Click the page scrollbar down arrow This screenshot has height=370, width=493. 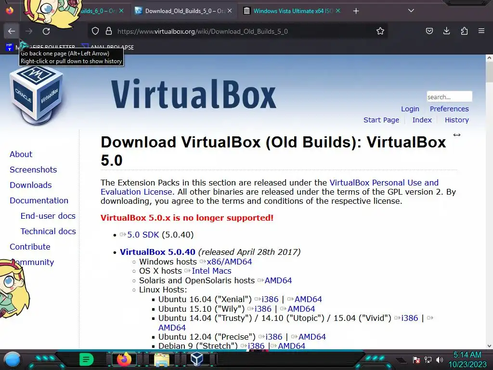[x=489, y=346]
